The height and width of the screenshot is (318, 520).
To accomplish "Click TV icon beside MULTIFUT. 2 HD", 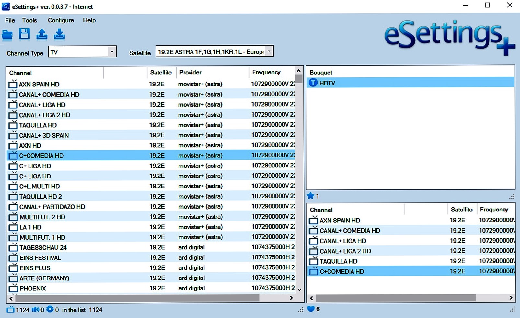I will pos(13,217).
